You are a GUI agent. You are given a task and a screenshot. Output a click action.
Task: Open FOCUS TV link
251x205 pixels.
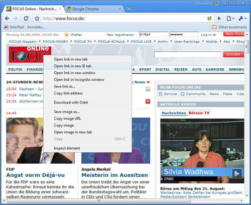click(83, 42)
